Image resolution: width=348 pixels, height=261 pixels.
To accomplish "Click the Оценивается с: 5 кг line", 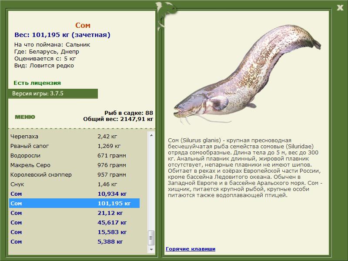I will (45, 59).
